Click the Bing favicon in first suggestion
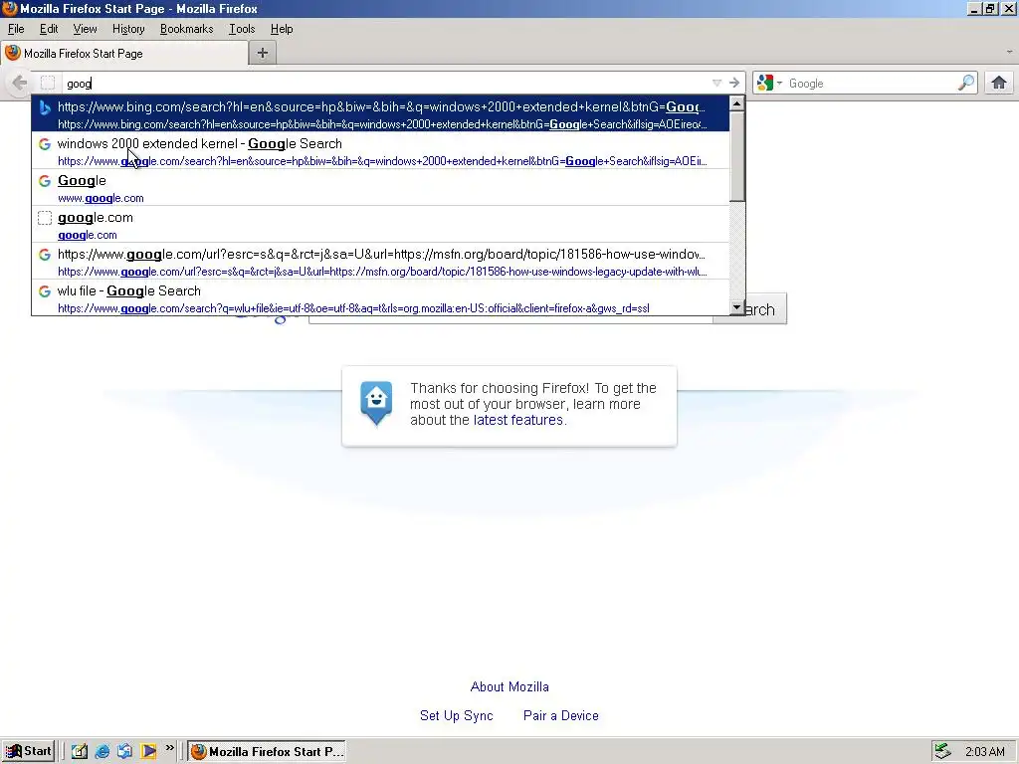The image size is (1019, 764). (x=45, y=107)
